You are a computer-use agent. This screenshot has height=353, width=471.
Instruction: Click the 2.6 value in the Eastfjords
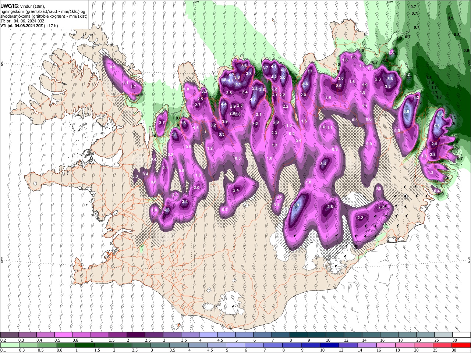pyautogui.click(x=434, y=144)
